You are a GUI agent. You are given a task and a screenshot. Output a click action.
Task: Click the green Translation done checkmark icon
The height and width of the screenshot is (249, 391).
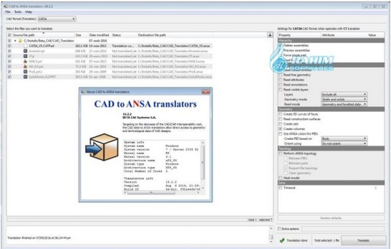pyautogui.click(x=282, y=240)
